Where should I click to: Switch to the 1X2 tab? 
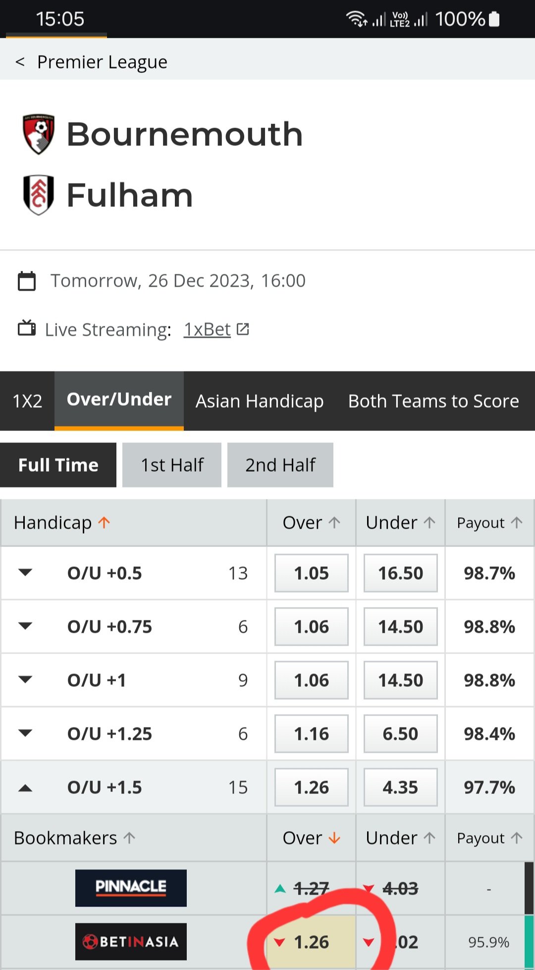(x=27, y=401)
